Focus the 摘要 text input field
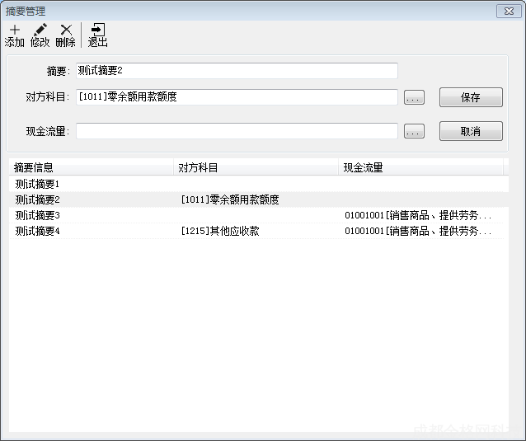This screenshot has height=441, width=526. pos(237,71)
